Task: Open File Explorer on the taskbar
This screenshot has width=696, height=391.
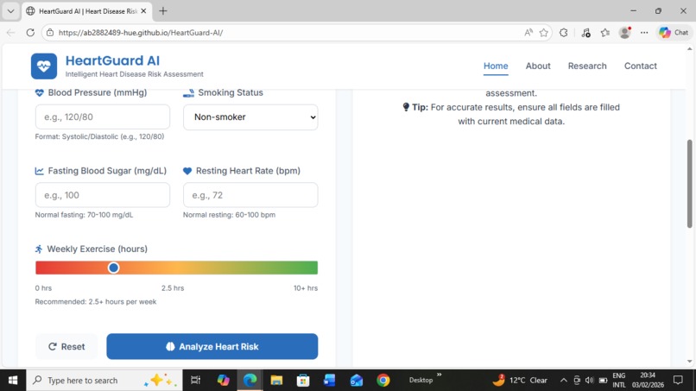Action: [276, 381]
